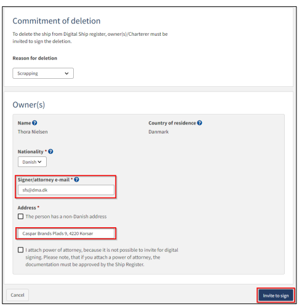
Task: Click the address field with Caspar Brands Plads
Action: pyautogui.click(x=66, y=233)
